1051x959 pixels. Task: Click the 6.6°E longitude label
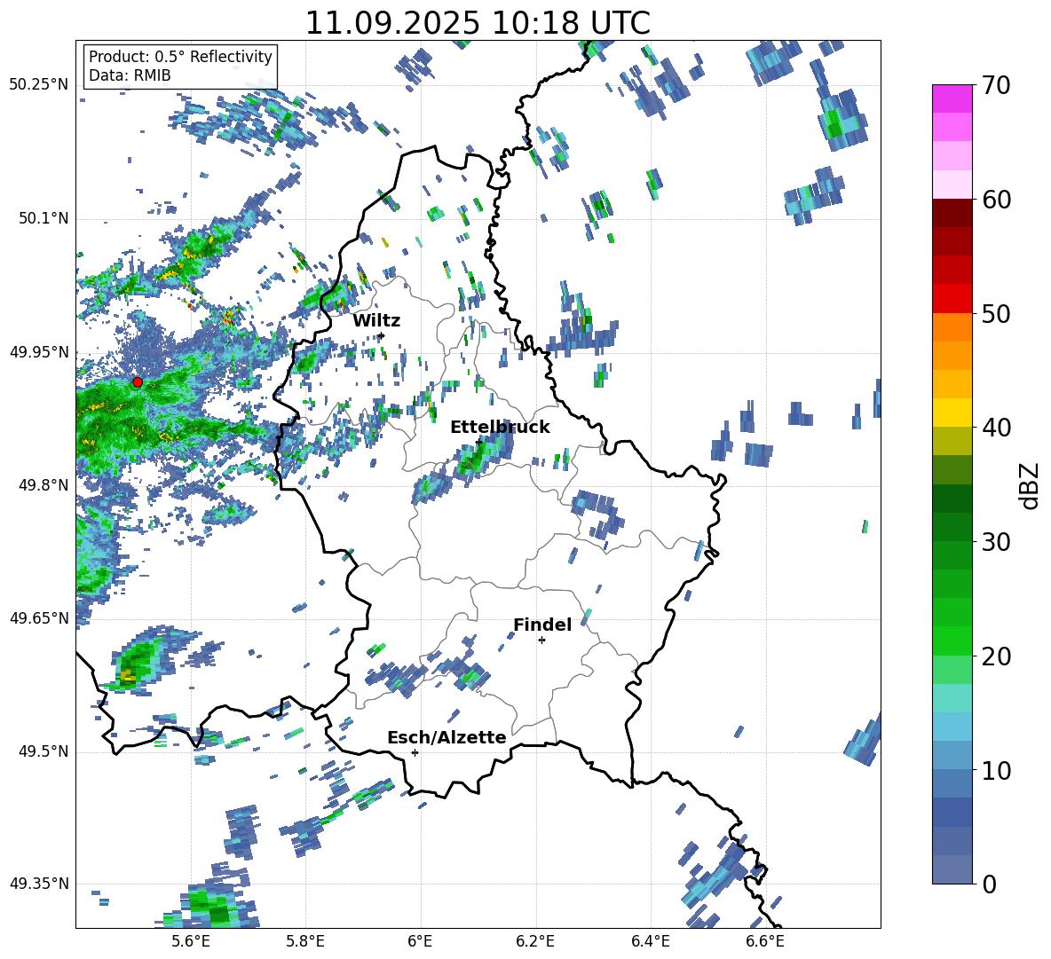tap(765, 941)
